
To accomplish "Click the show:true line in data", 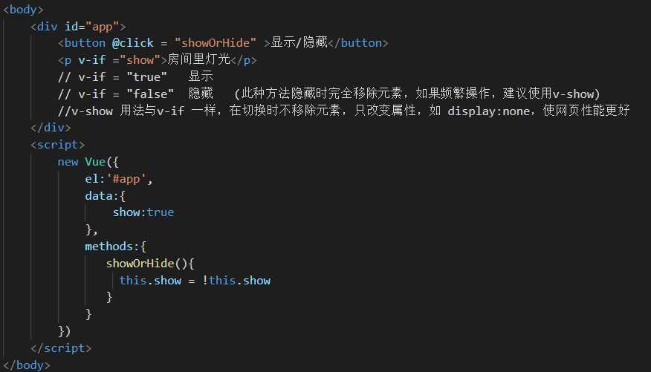I will pos(143,212).
